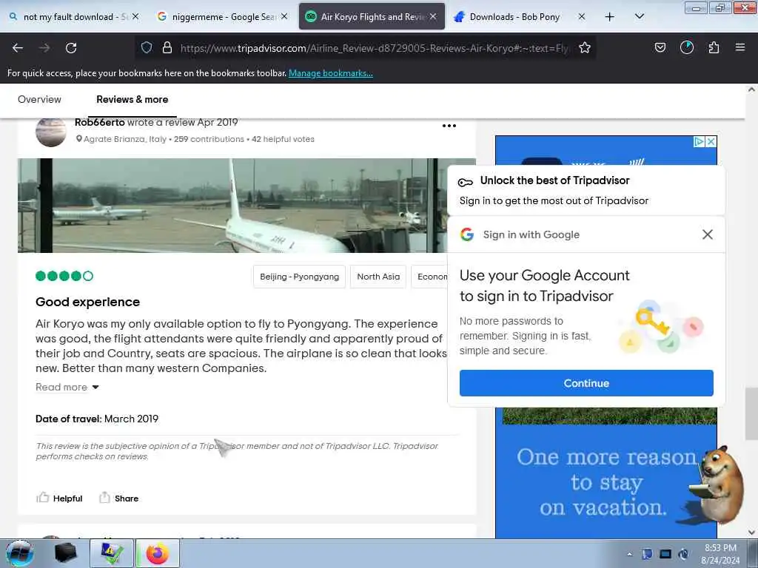Expand review with Read more
Viewport: 758px width, 568px height.
coord(67,388)
